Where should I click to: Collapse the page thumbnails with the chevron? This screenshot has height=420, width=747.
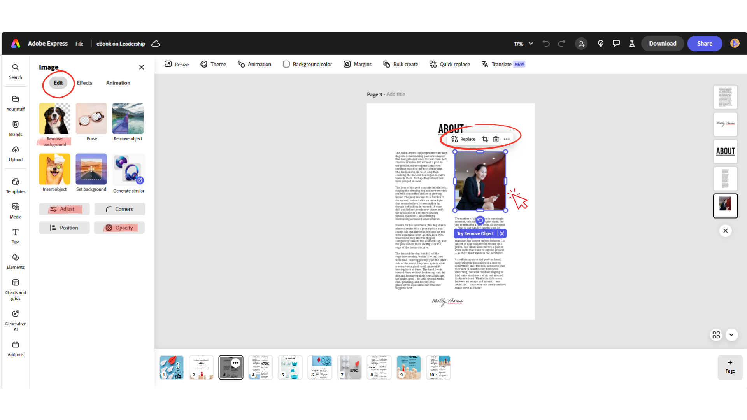tap(731, 334)
